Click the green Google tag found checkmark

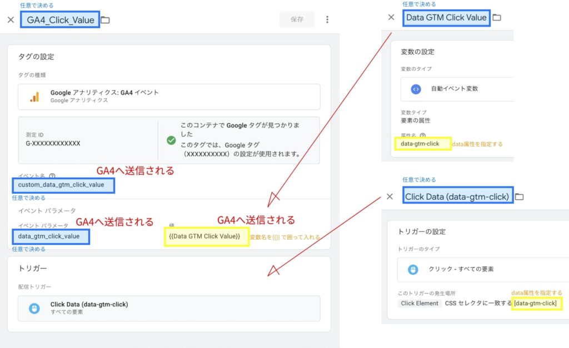pos(171,140)
